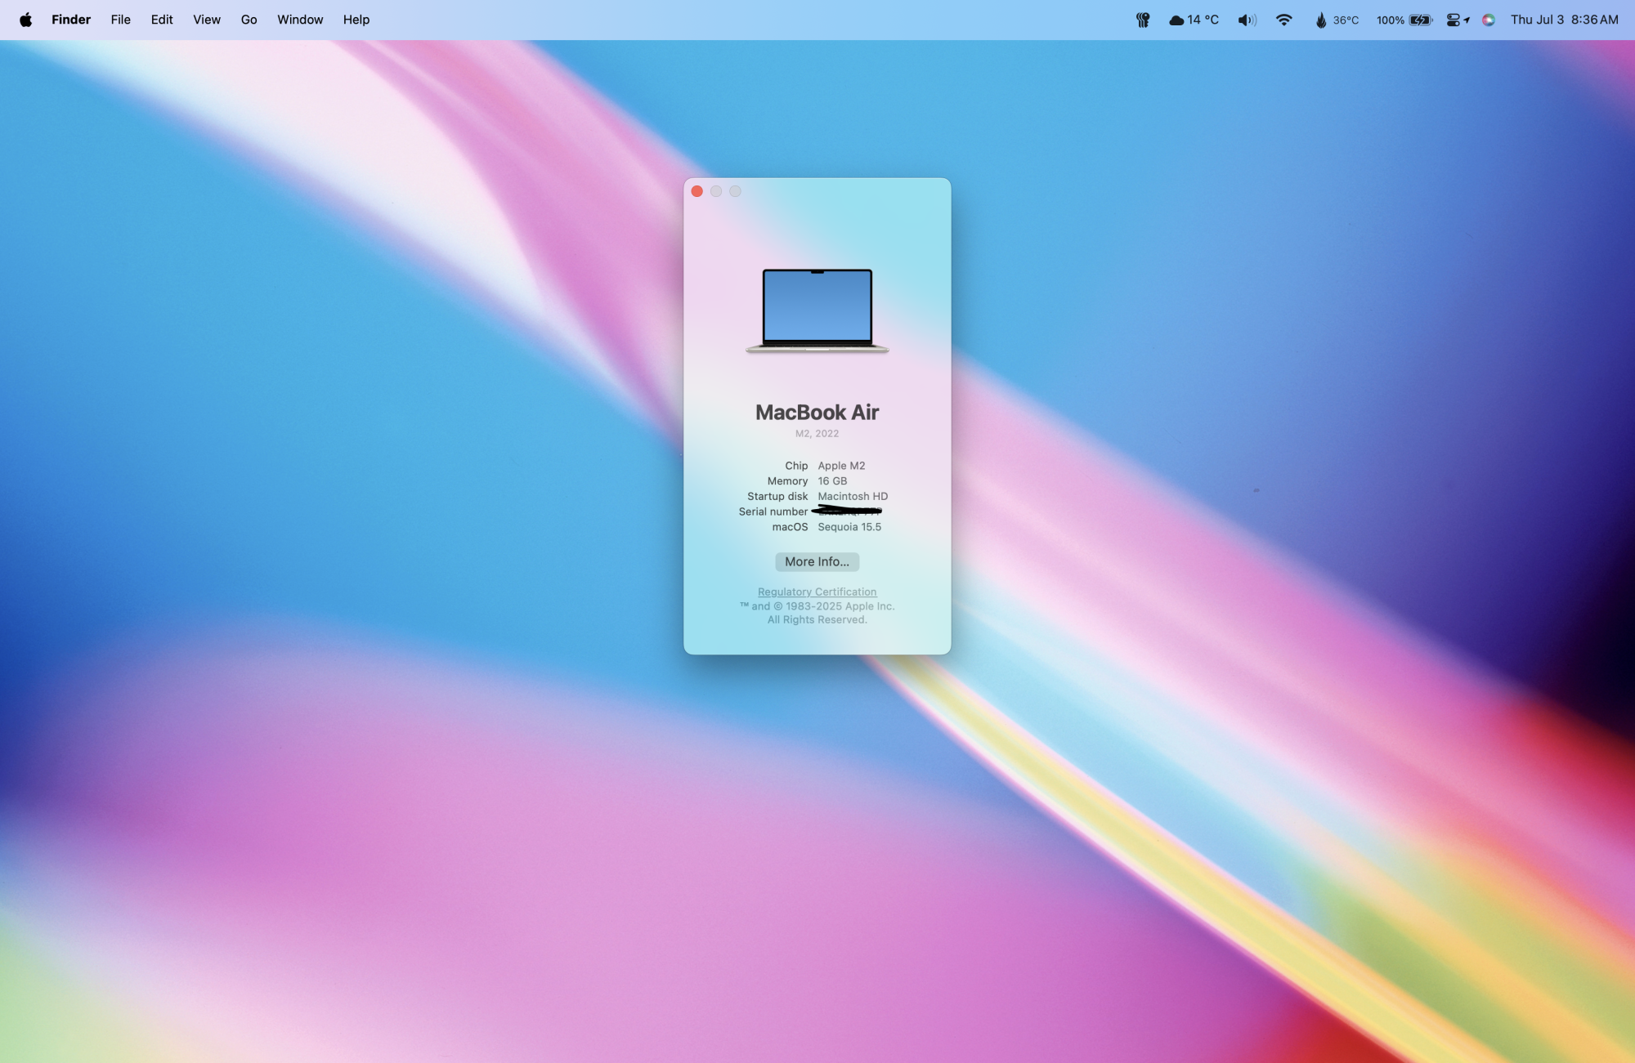Open the battery status menu
Screen dimensions: 1635x1063
coord(1404,20)
